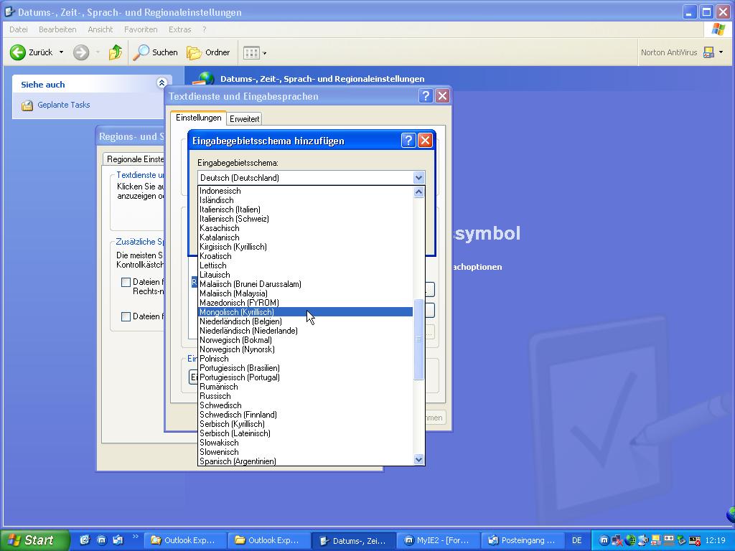
Task: Select Italienisch (Italien)
Action: point(305,209)
